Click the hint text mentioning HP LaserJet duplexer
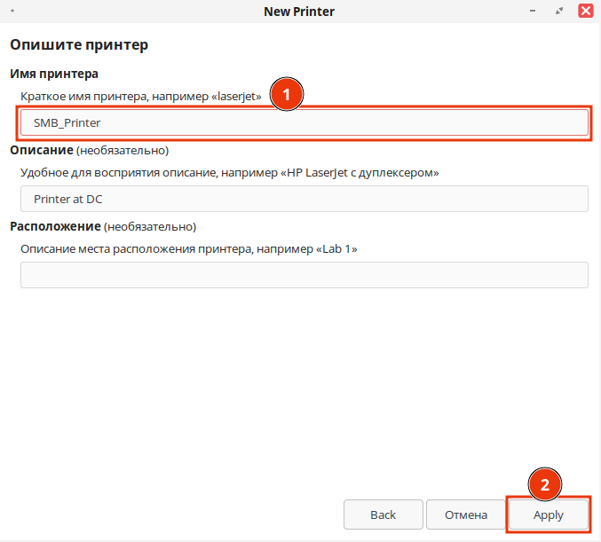 229,172
